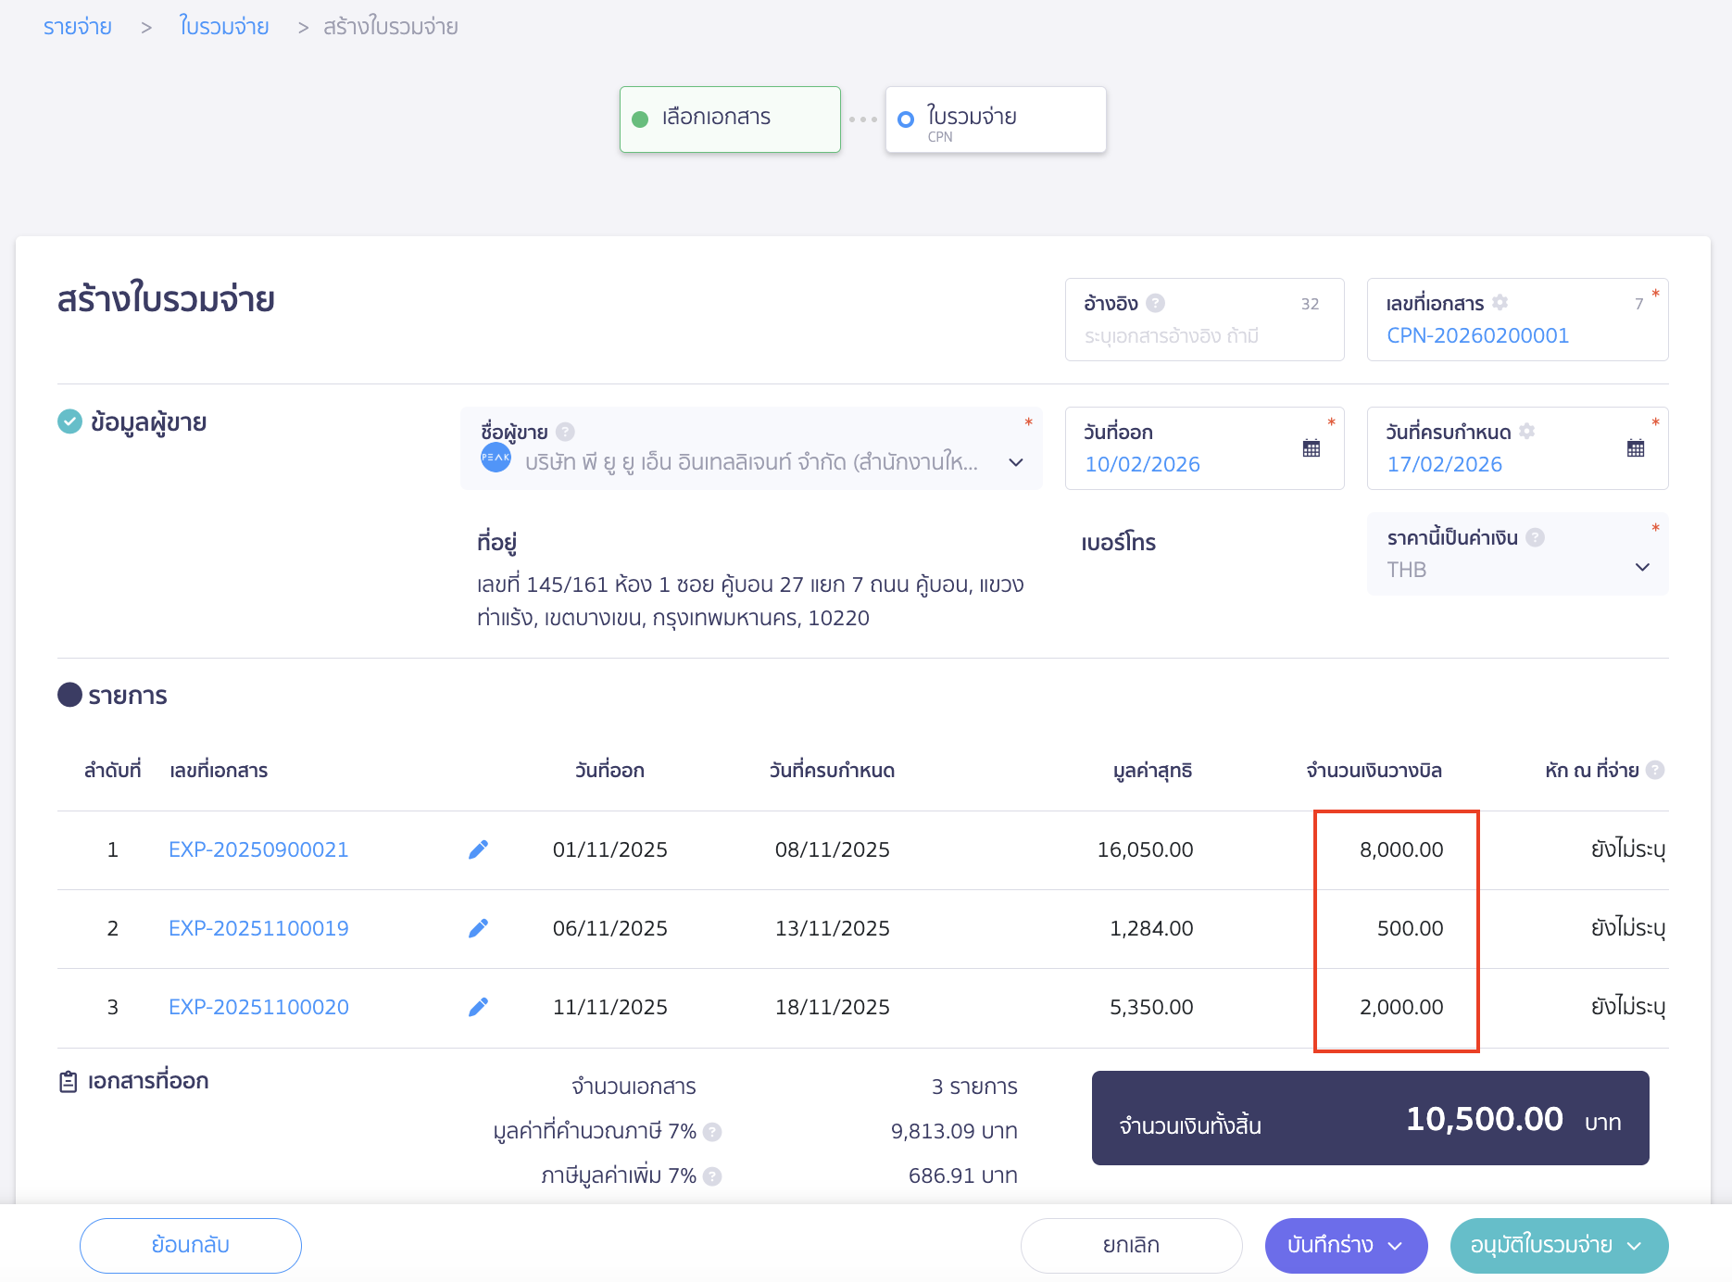1732x1282 pixels.
Task: Select the ใบรวมจ่าย CPN step
Action: point(995,119)
